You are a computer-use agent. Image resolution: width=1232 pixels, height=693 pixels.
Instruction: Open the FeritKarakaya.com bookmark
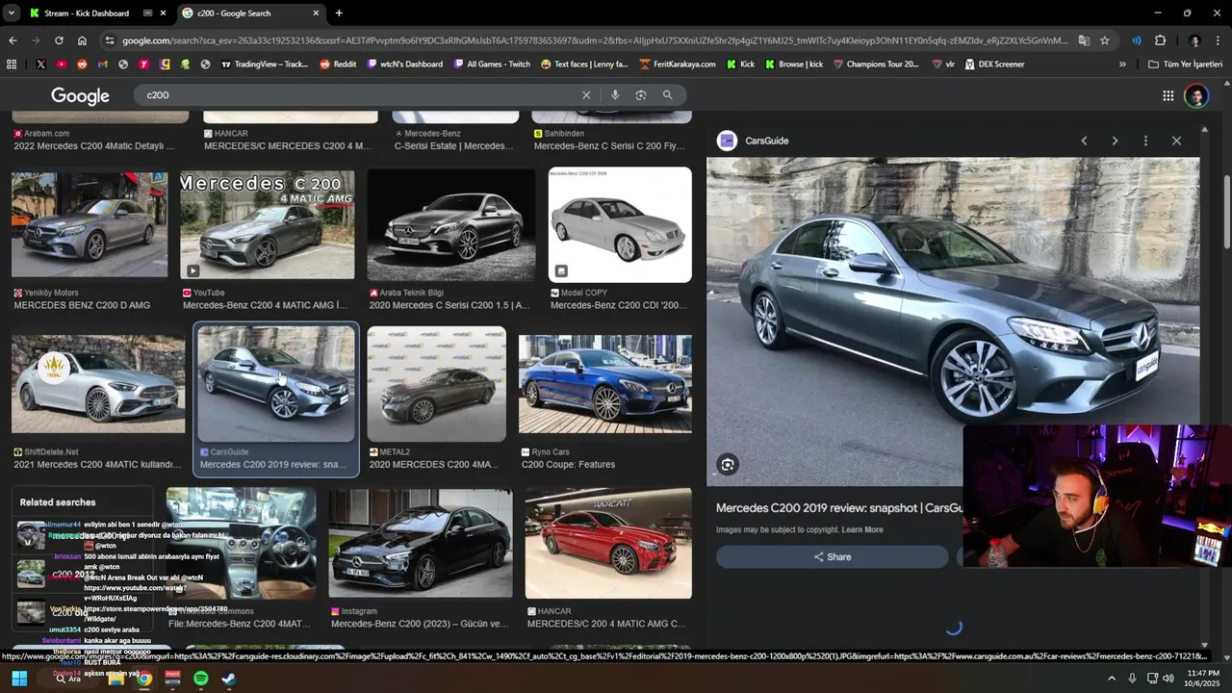(677, 64)
